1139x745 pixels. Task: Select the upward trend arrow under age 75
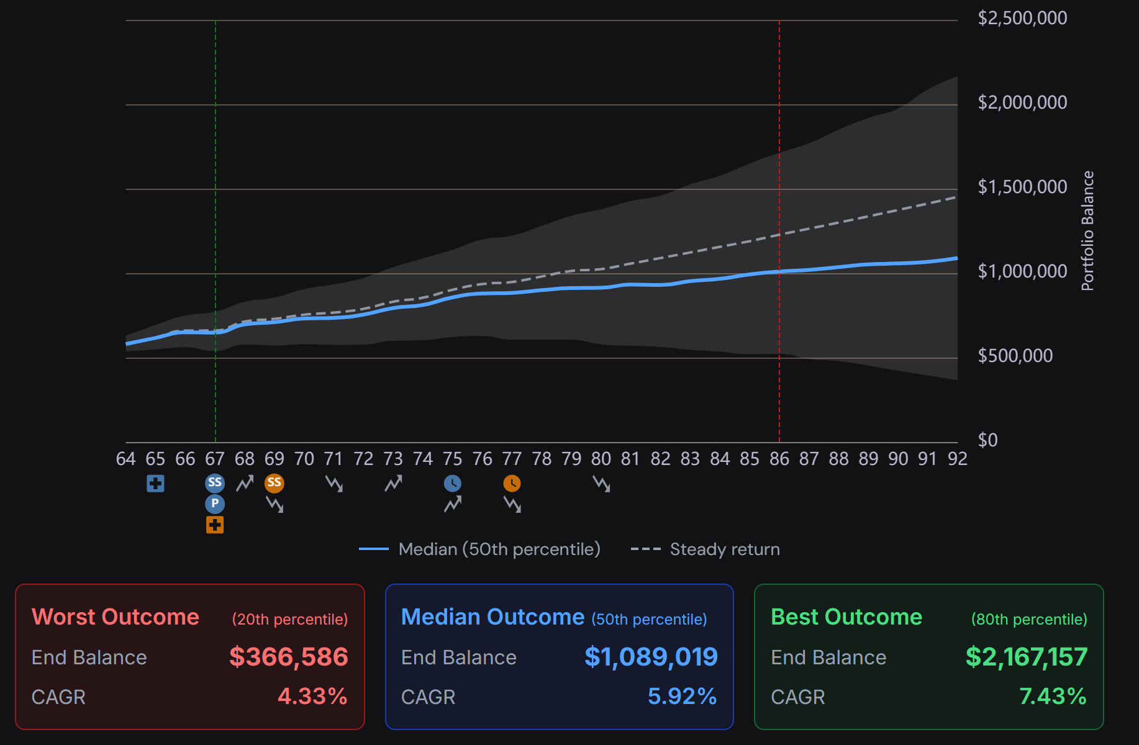tap(453, 503)
